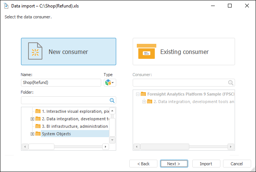Click the Name field containing Shop(Refund)
Screen dimensions: 256x172
(x=61, y=82)
